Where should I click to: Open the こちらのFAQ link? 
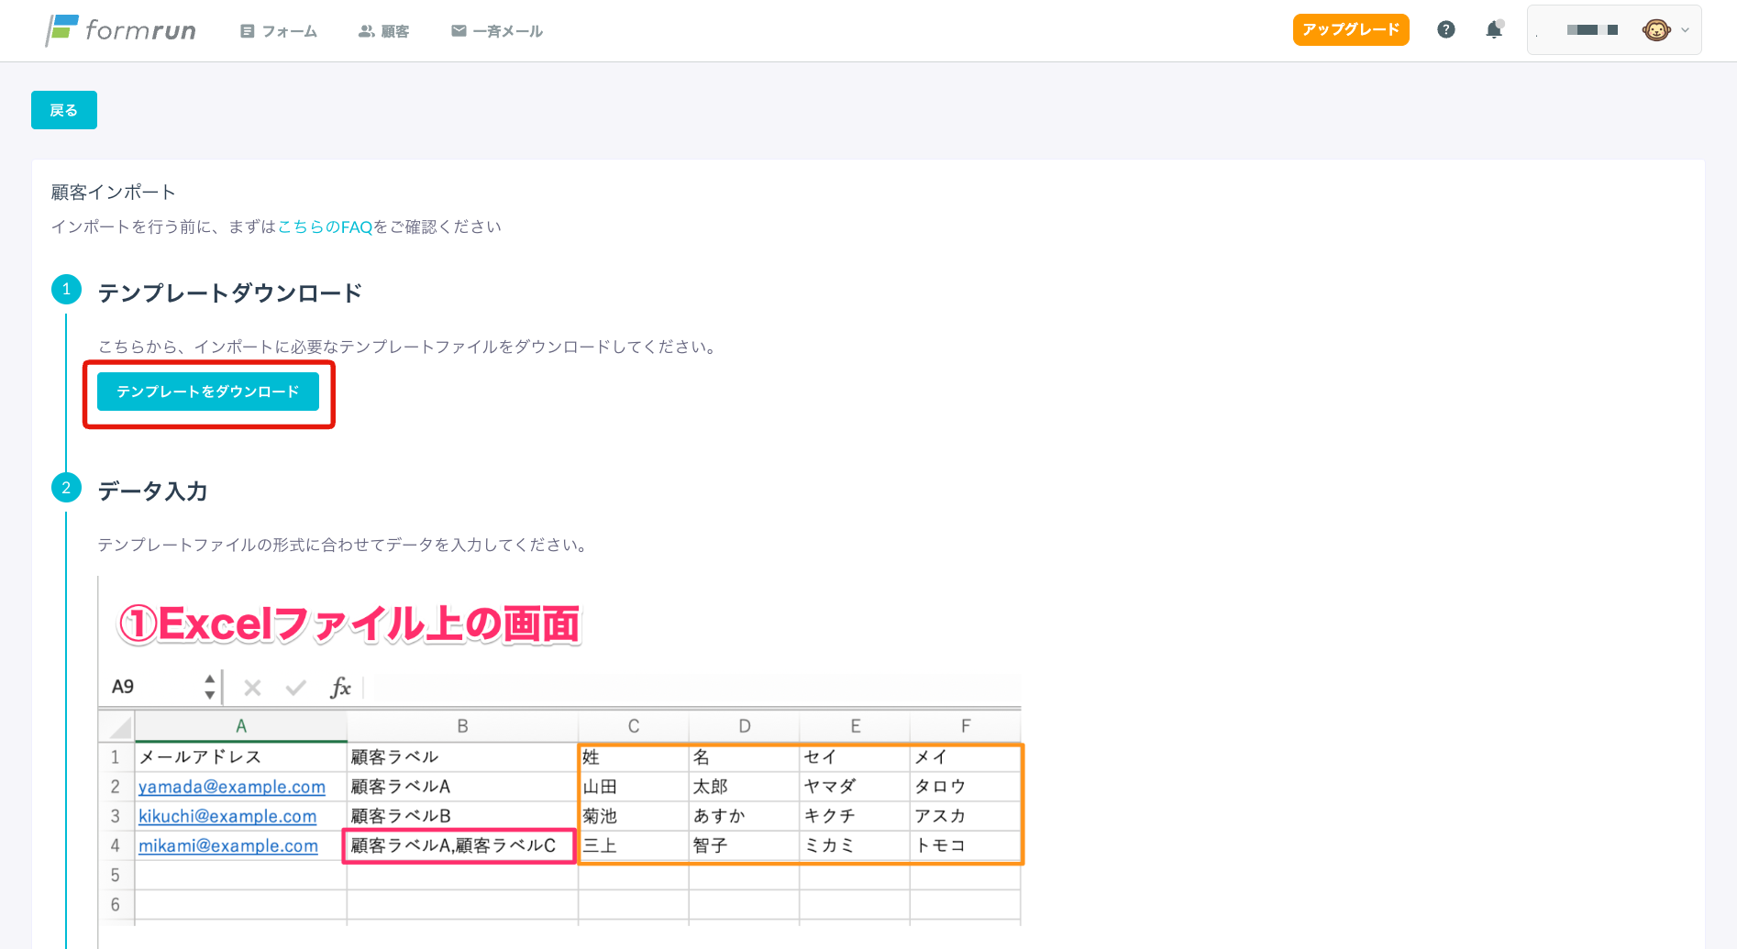(x=325, y=227)
